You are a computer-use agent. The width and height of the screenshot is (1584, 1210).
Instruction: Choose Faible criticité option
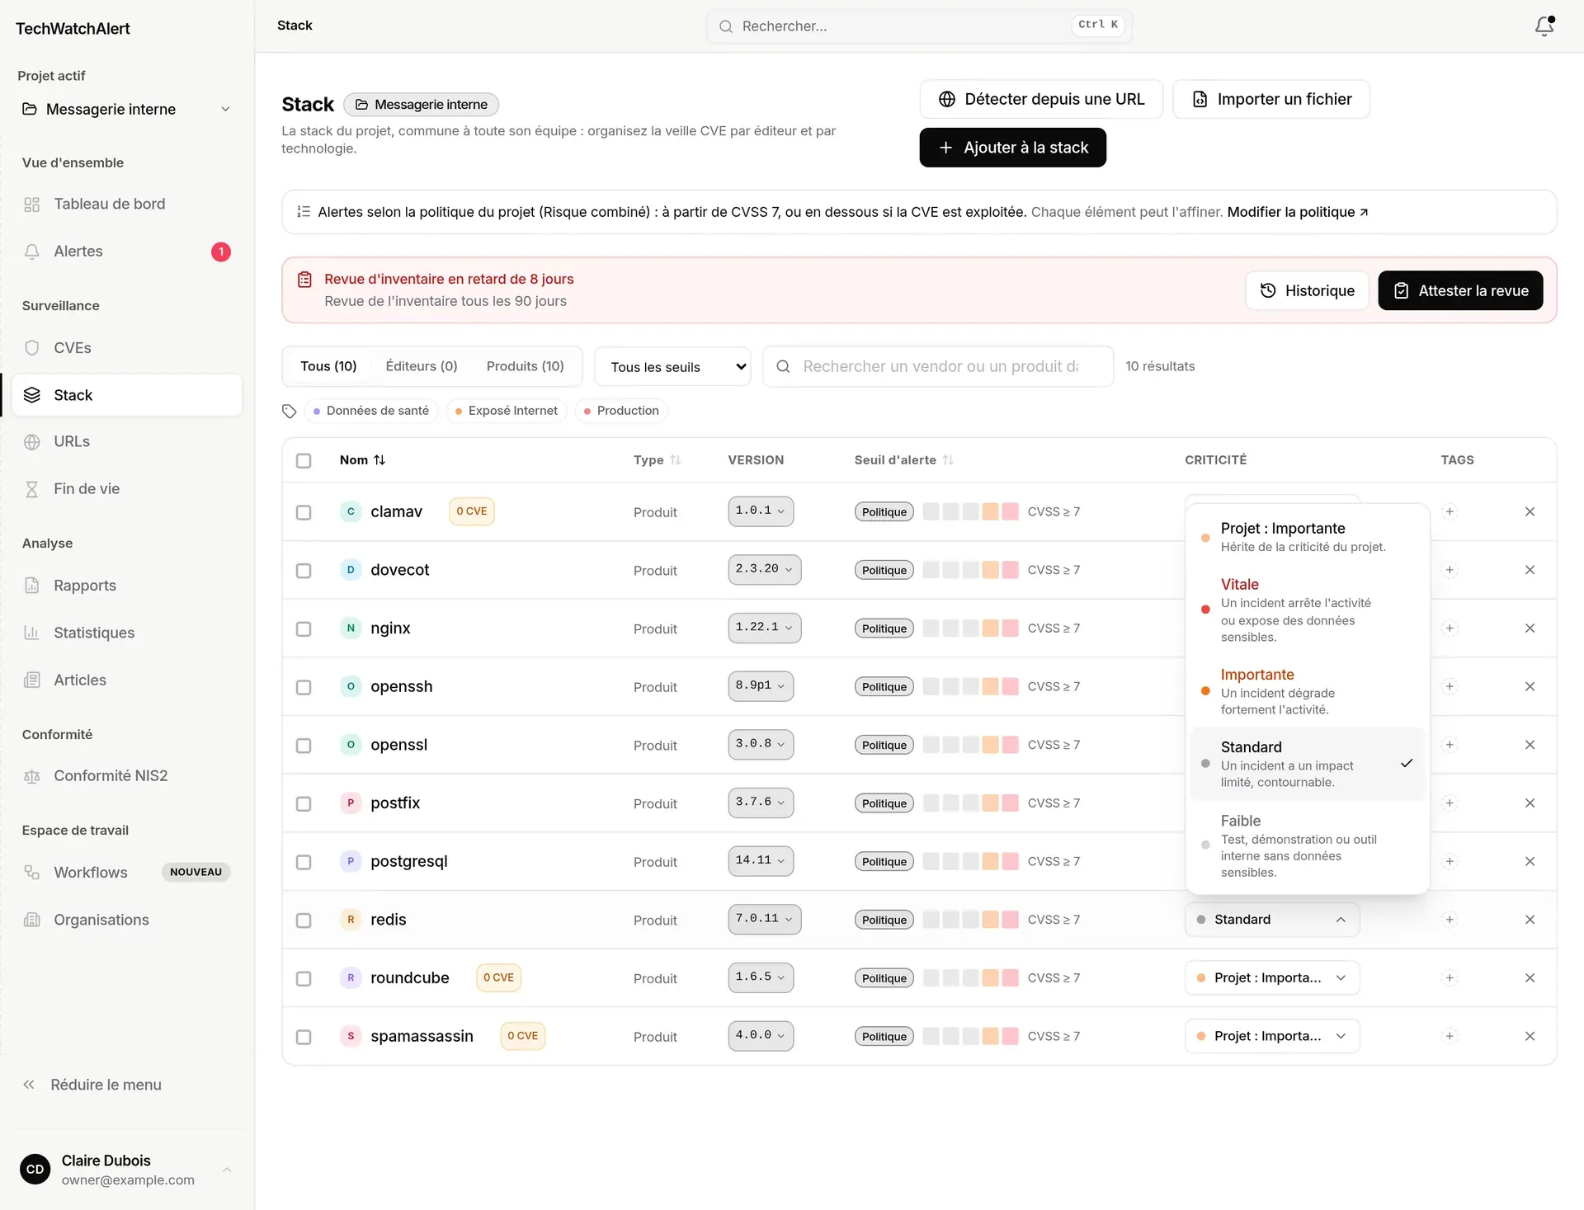(x=1307, y=846)
